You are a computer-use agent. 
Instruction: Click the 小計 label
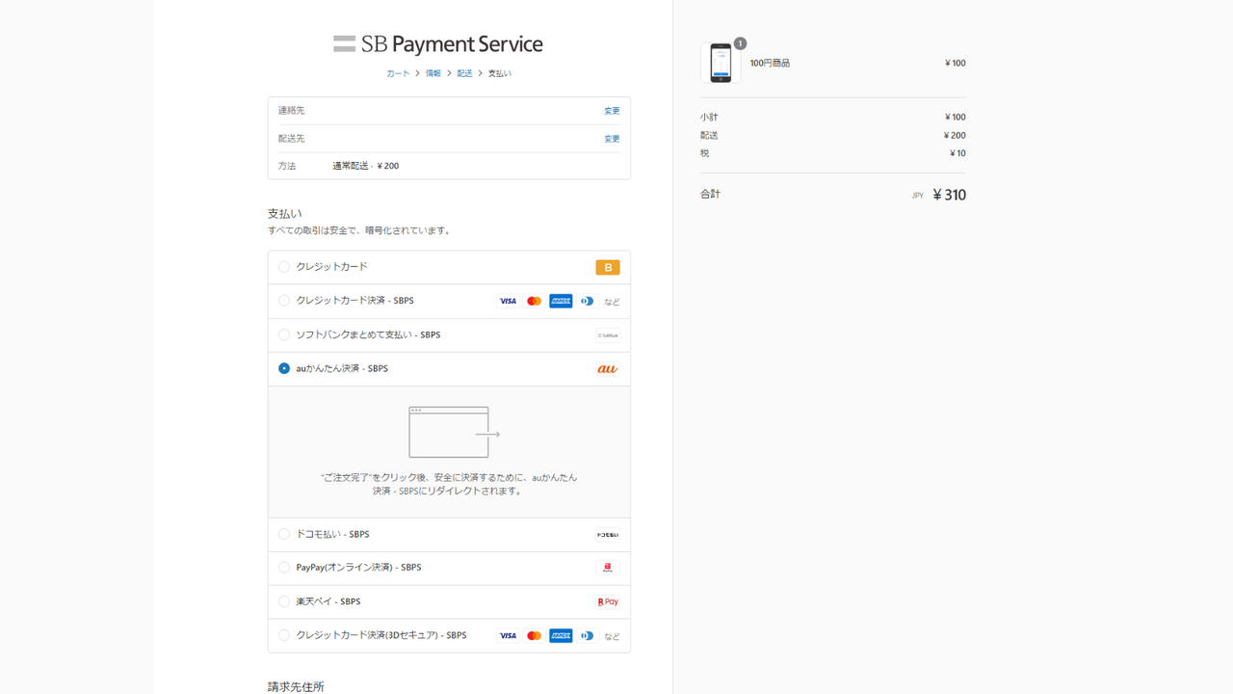tap(709, 118)
